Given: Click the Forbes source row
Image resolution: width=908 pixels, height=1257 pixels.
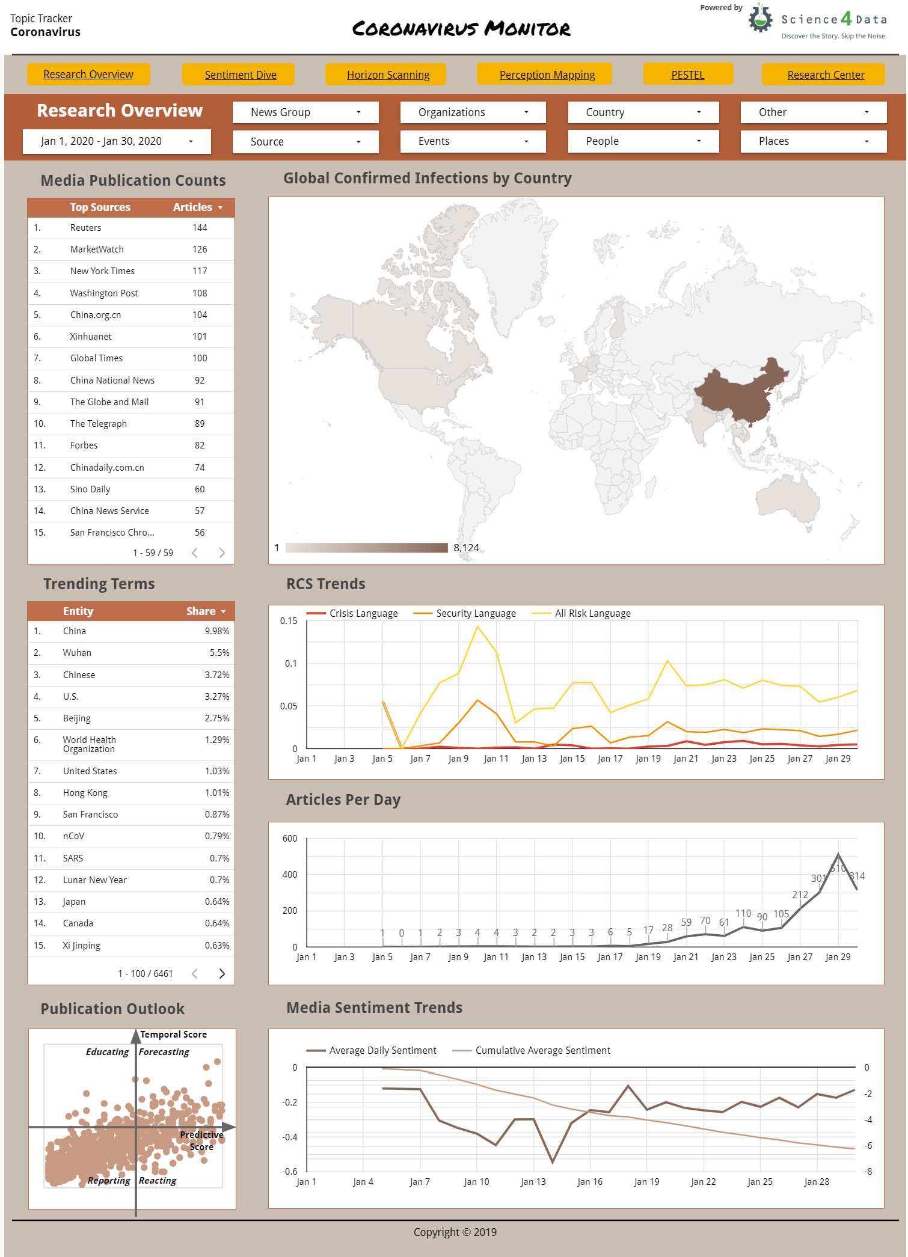Looking at the screenshot, I should [x=131, y=445].
